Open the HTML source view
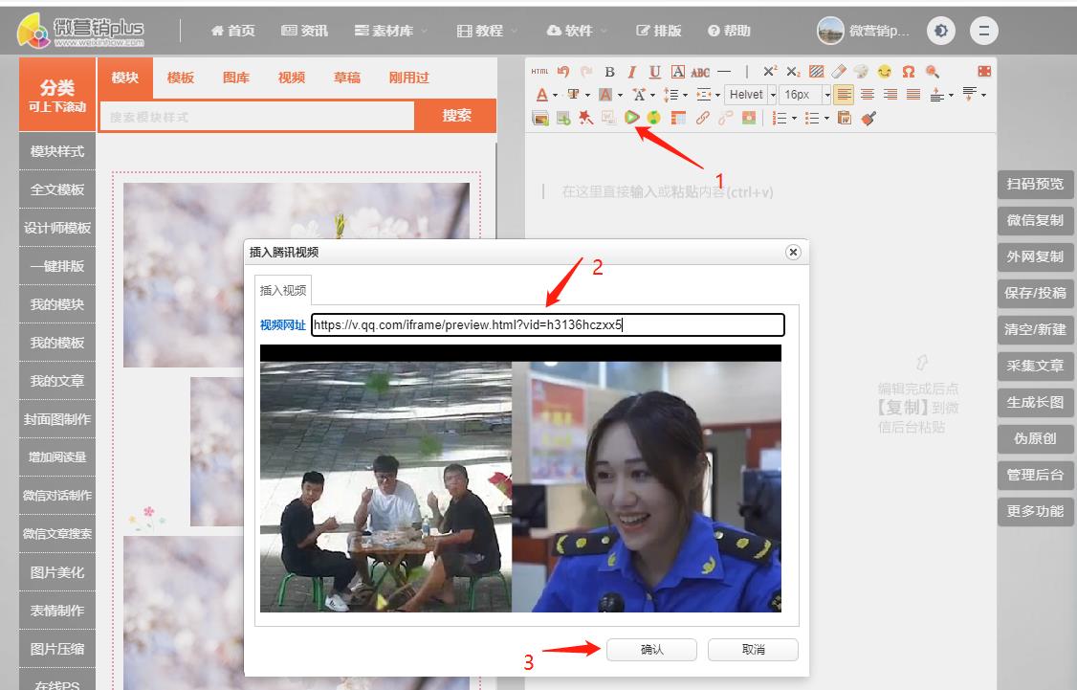This screenshot has height=690, width=1077. pos(539,72)
